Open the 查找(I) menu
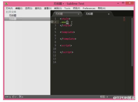Image resolution: width=138 pixels, height=102 pixels. (x=38, y=8)
